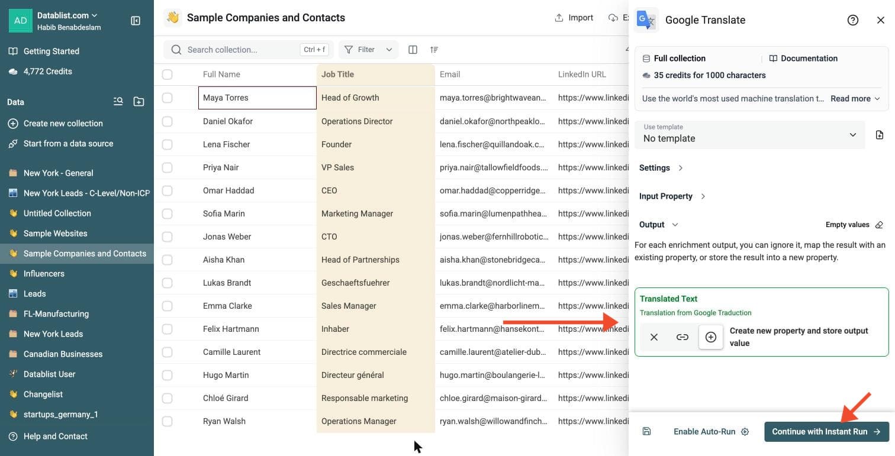Viewport: 895px width, 456px height.
Task: Click Enable Auto-Run
Action: tap(711, 432)
